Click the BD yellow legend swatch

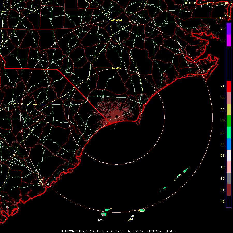[229, 110]
